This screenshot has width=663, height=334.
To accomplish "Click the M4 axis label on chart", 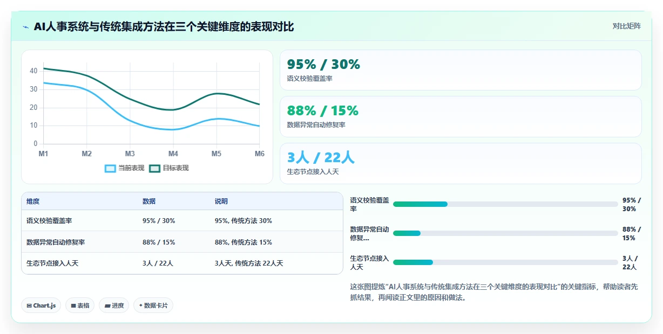I will (173, 154).
